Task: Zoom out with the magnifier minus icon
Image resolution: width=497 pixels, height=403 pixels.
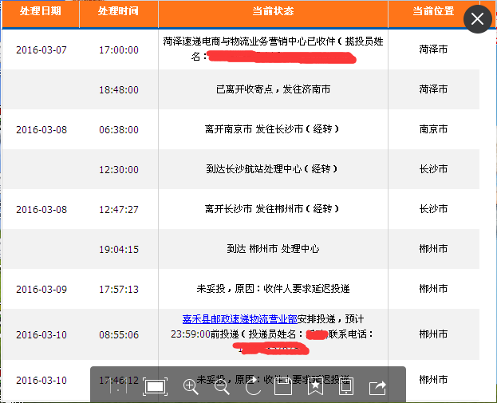Action: pyautogui.click(x=223, y=387)
